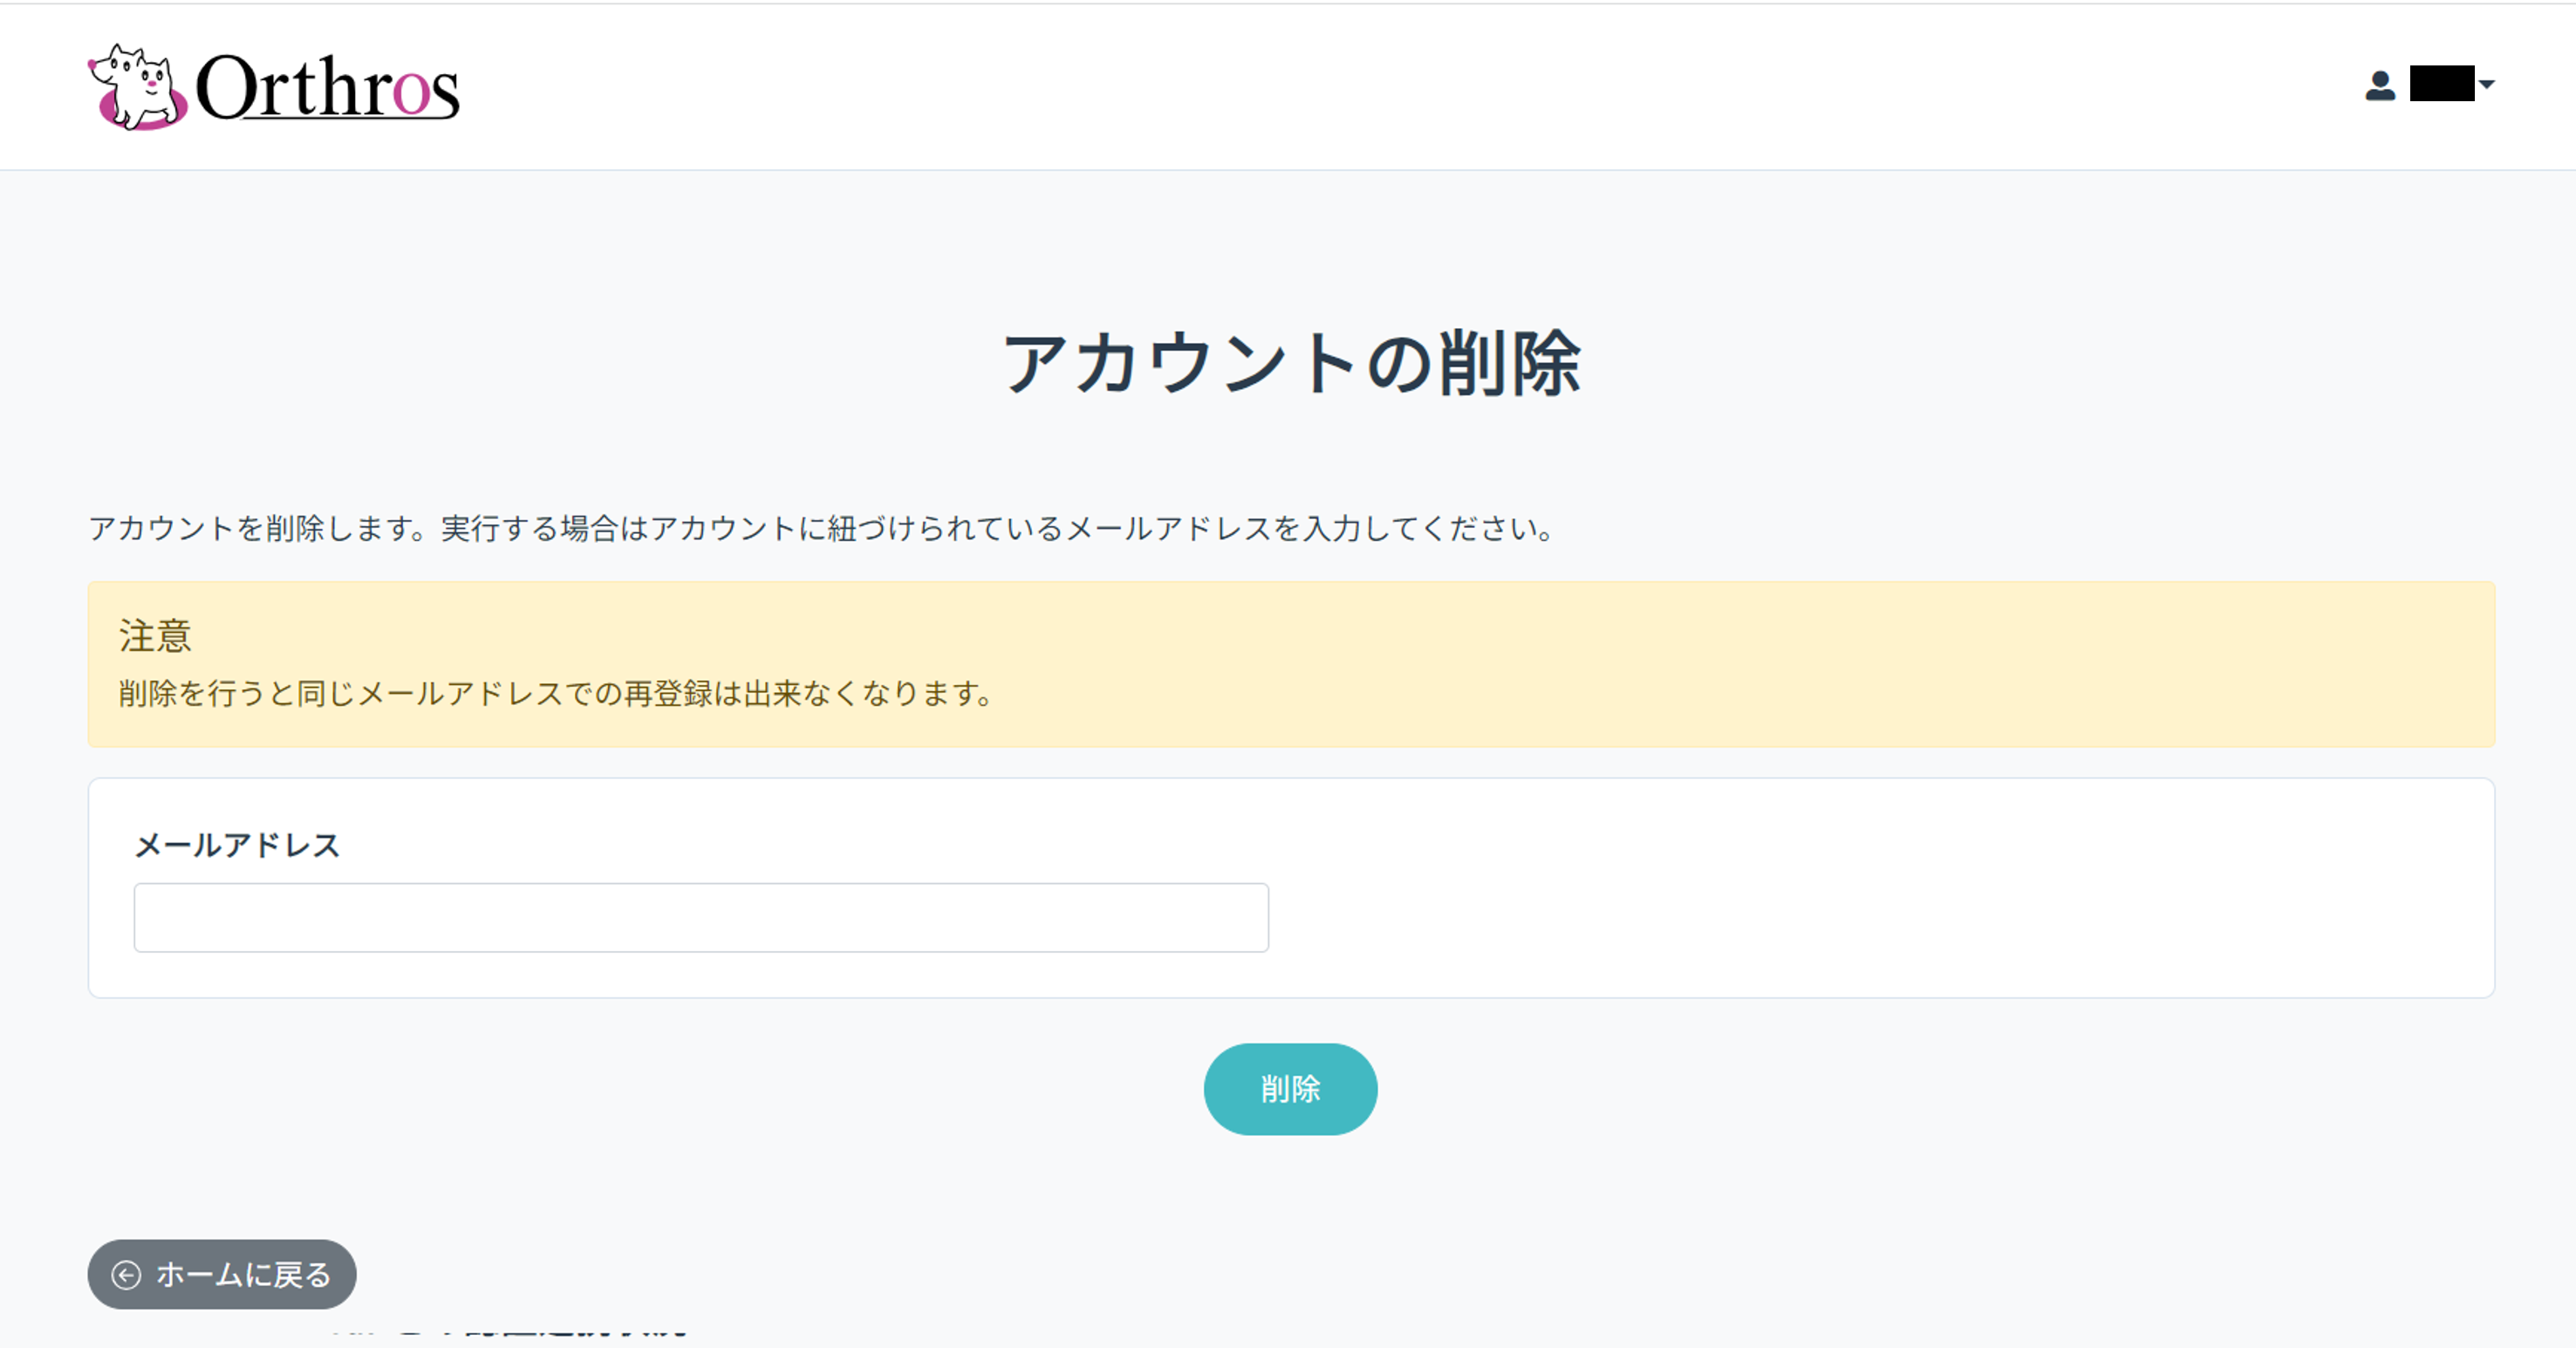The height and width of the screenshot is (1348, 2576).
Task: Click the 注意 warning title
Action: [x=155, y=636]
